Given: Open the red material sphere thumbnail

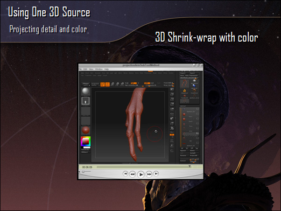Looking at the screenshot, I should (85, 130).
